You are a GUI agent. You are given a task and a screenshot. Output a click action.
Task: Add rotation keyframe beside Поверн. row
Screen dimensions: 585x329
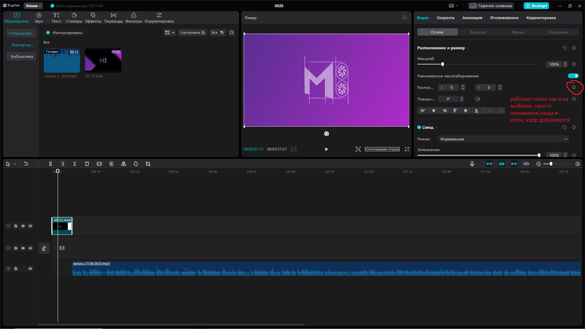click(574, 99)
